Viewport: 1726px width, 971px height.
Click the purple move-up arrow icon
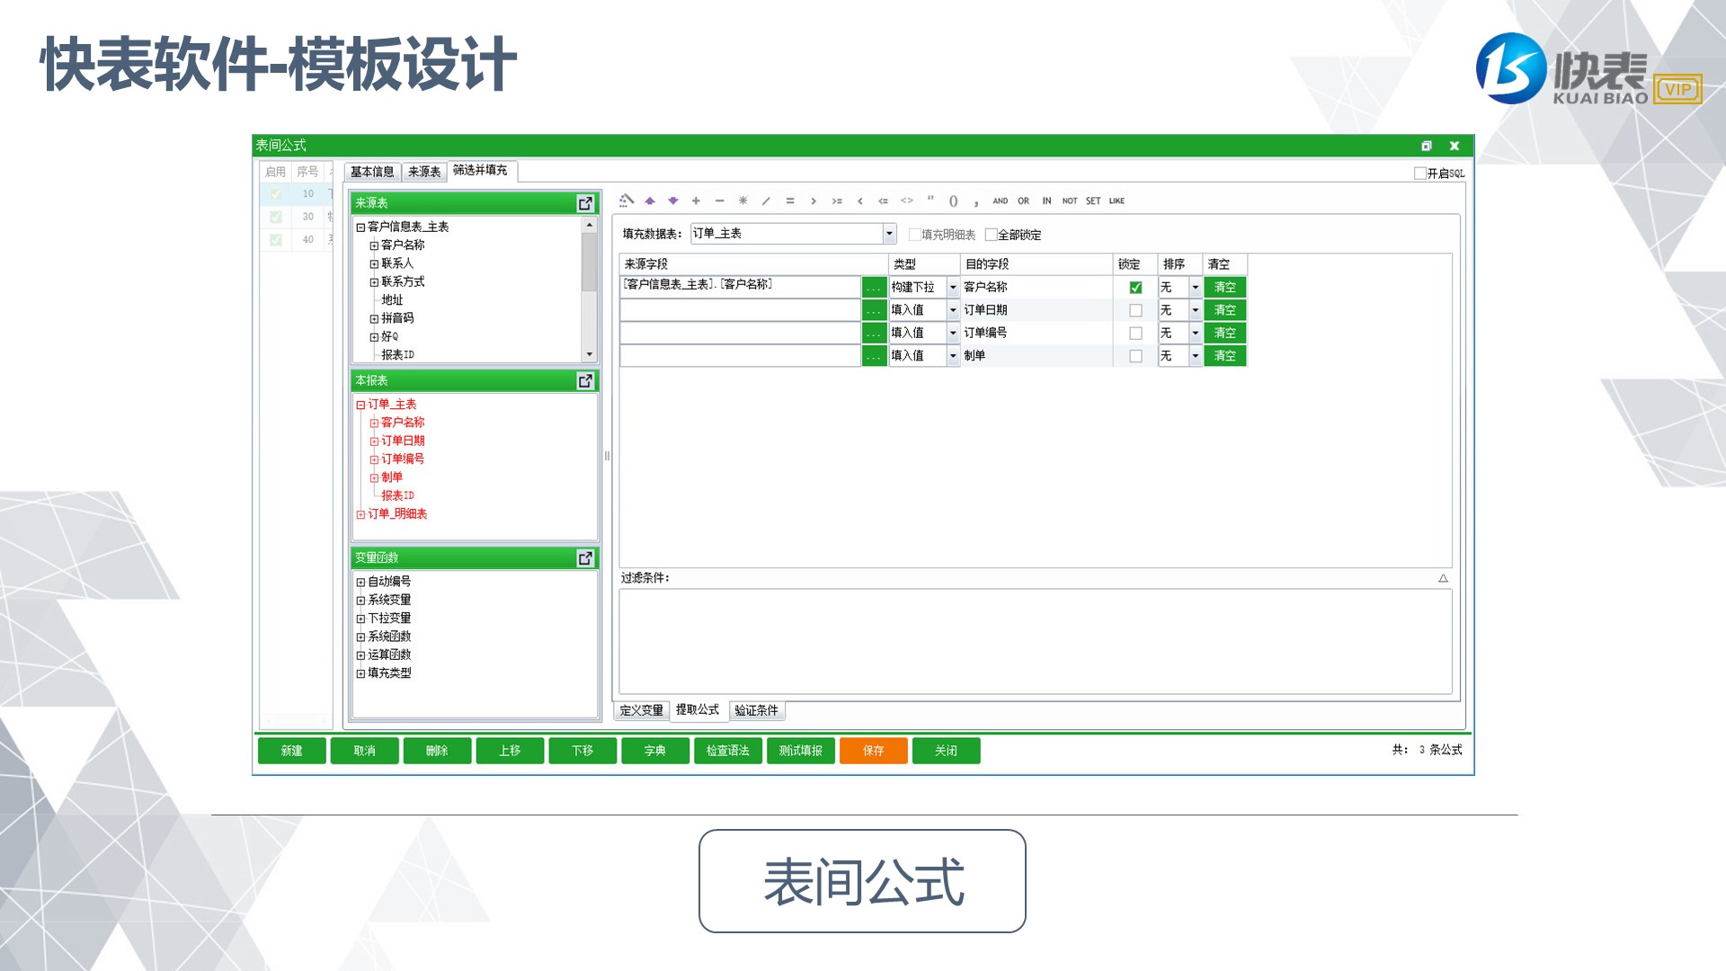(650, 200)
